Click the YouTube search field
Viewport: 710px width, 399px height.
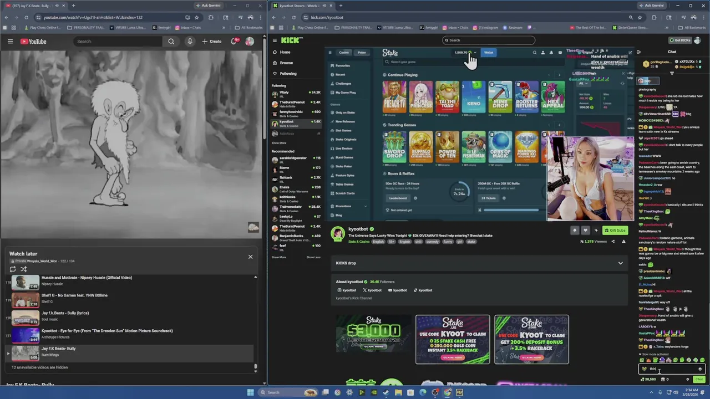pos(118,42)
